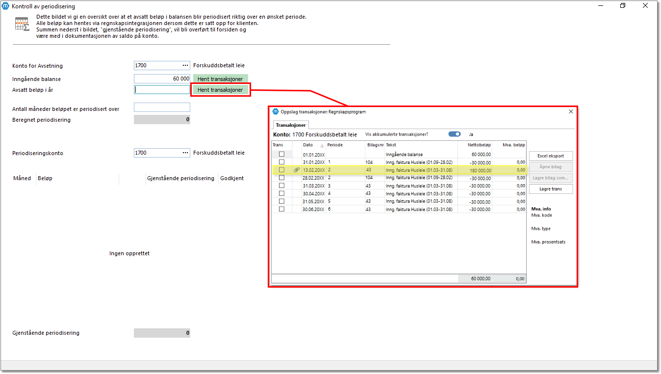This screenshot has height=374, width=661.
Task: Click the Mva. info label
Action: click(x=541, y=209)
